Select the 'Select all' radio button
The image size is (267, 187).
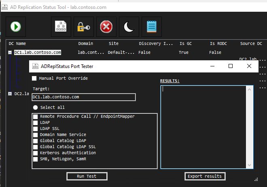[x=36, y=108]
